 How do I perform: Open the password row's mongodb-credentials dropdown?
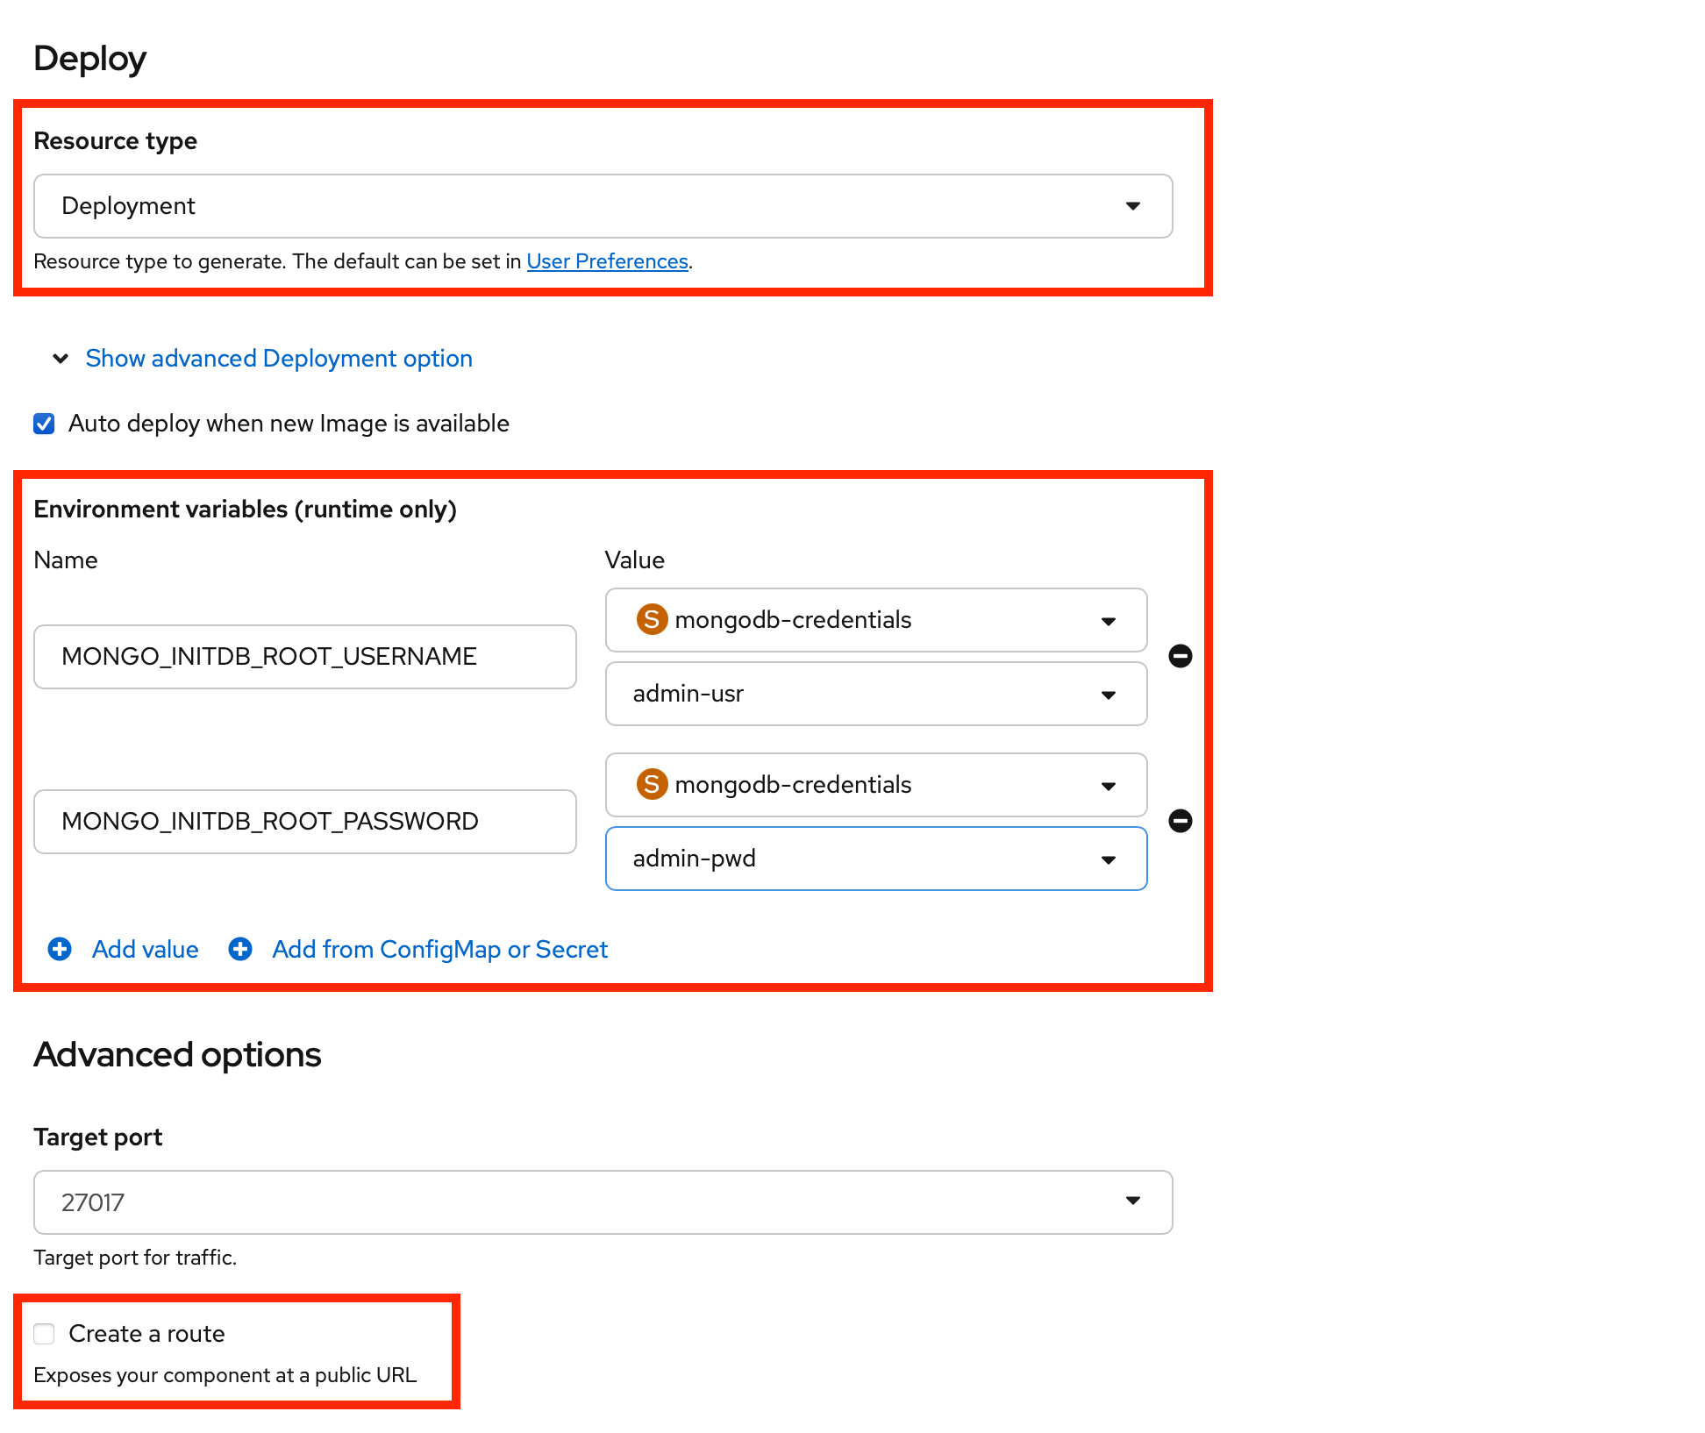875,785
